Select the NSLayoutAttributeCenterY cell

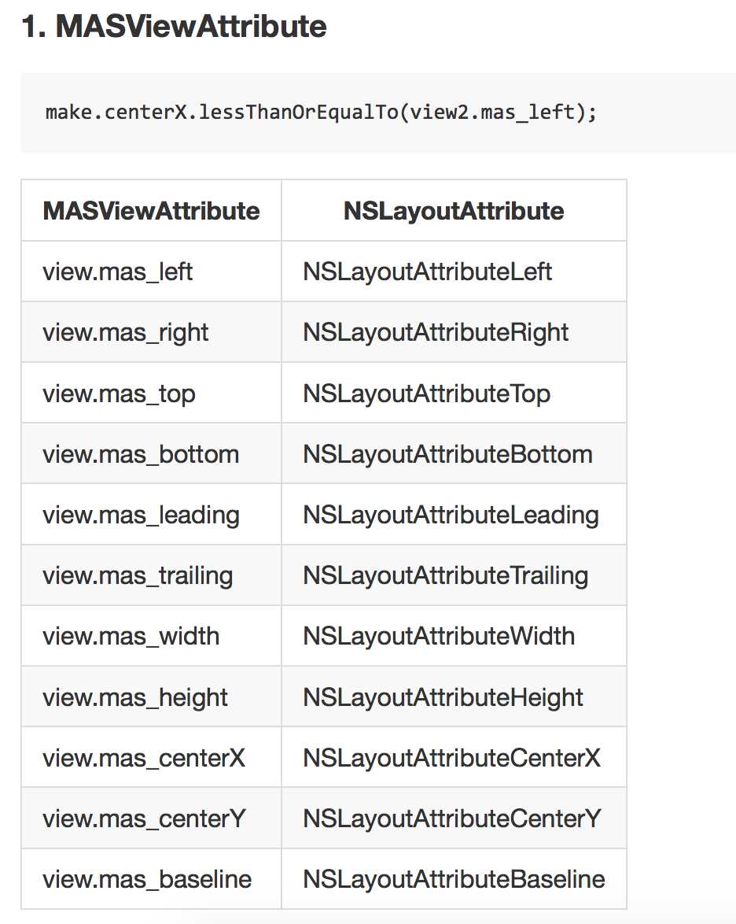451,819
